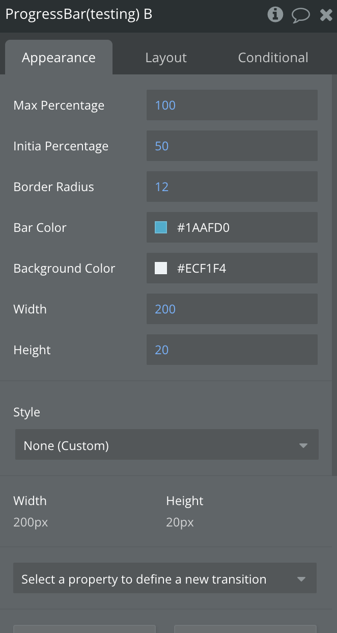The width and height of the screenshot is (337, 633).
Task: Edit the Width value of 200
Action: click(x=232, y=309)
